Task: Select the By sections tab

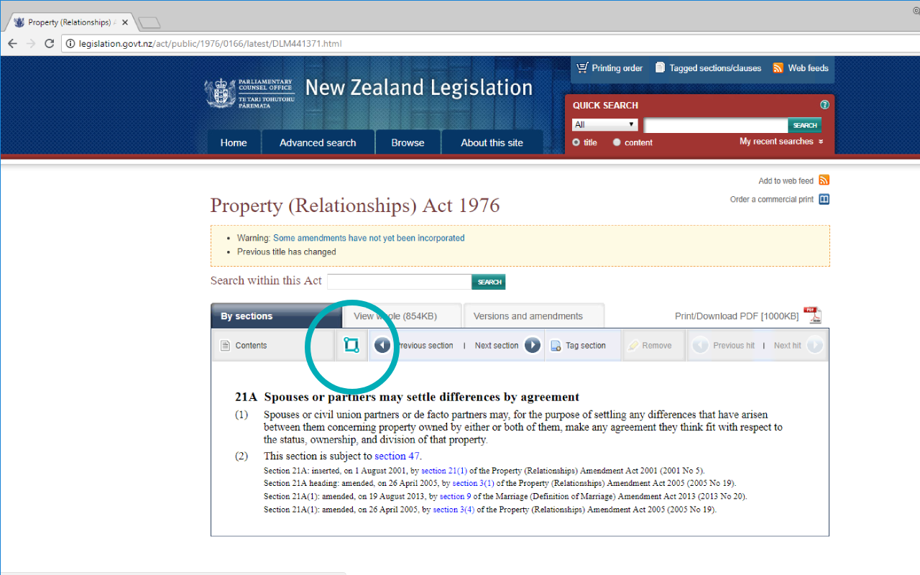Action: (277, 316)
